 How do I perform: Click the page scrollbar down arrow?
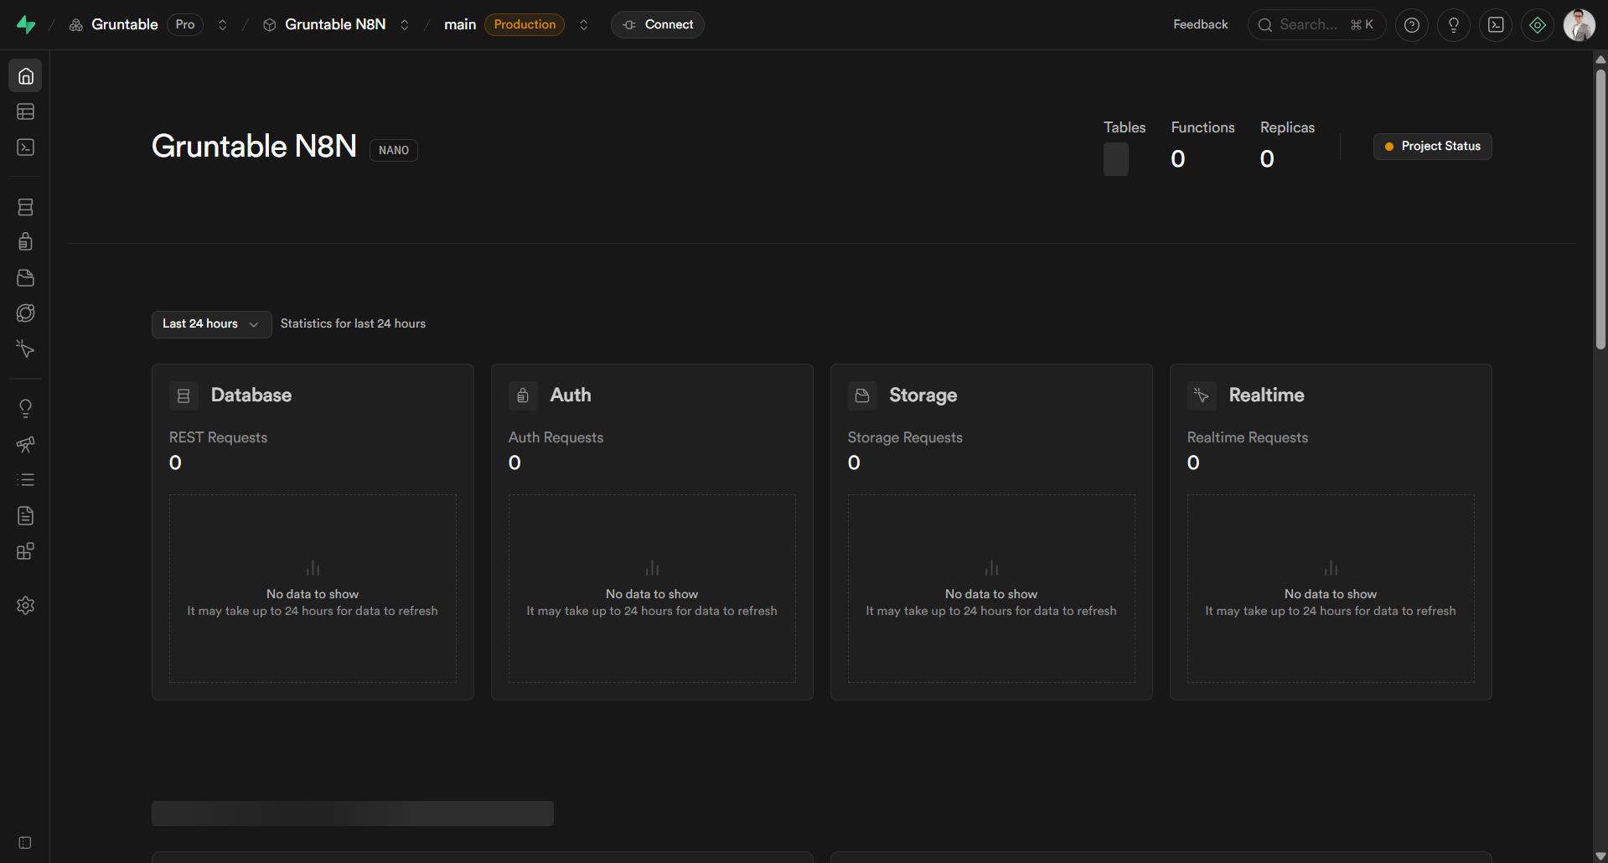coord(1600,856)
